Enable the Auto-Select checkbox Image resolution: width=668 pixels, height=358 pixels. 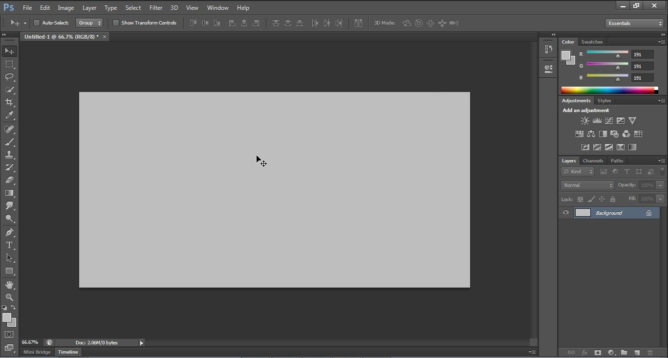[36, 23]
